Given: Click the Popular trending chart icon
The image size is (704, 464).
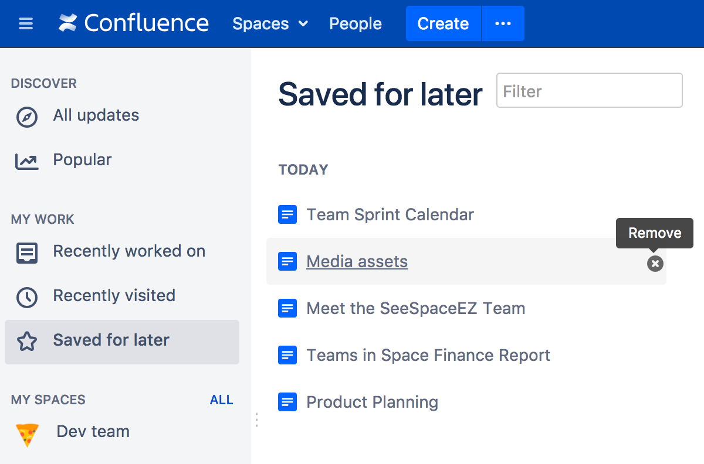Looking at the screenshot, I should pyautogui.click(x=27, y=161).
